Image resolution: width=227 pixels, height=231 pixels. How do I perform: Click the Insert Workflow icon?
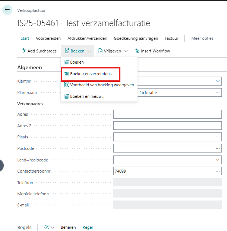coord(137,51)
